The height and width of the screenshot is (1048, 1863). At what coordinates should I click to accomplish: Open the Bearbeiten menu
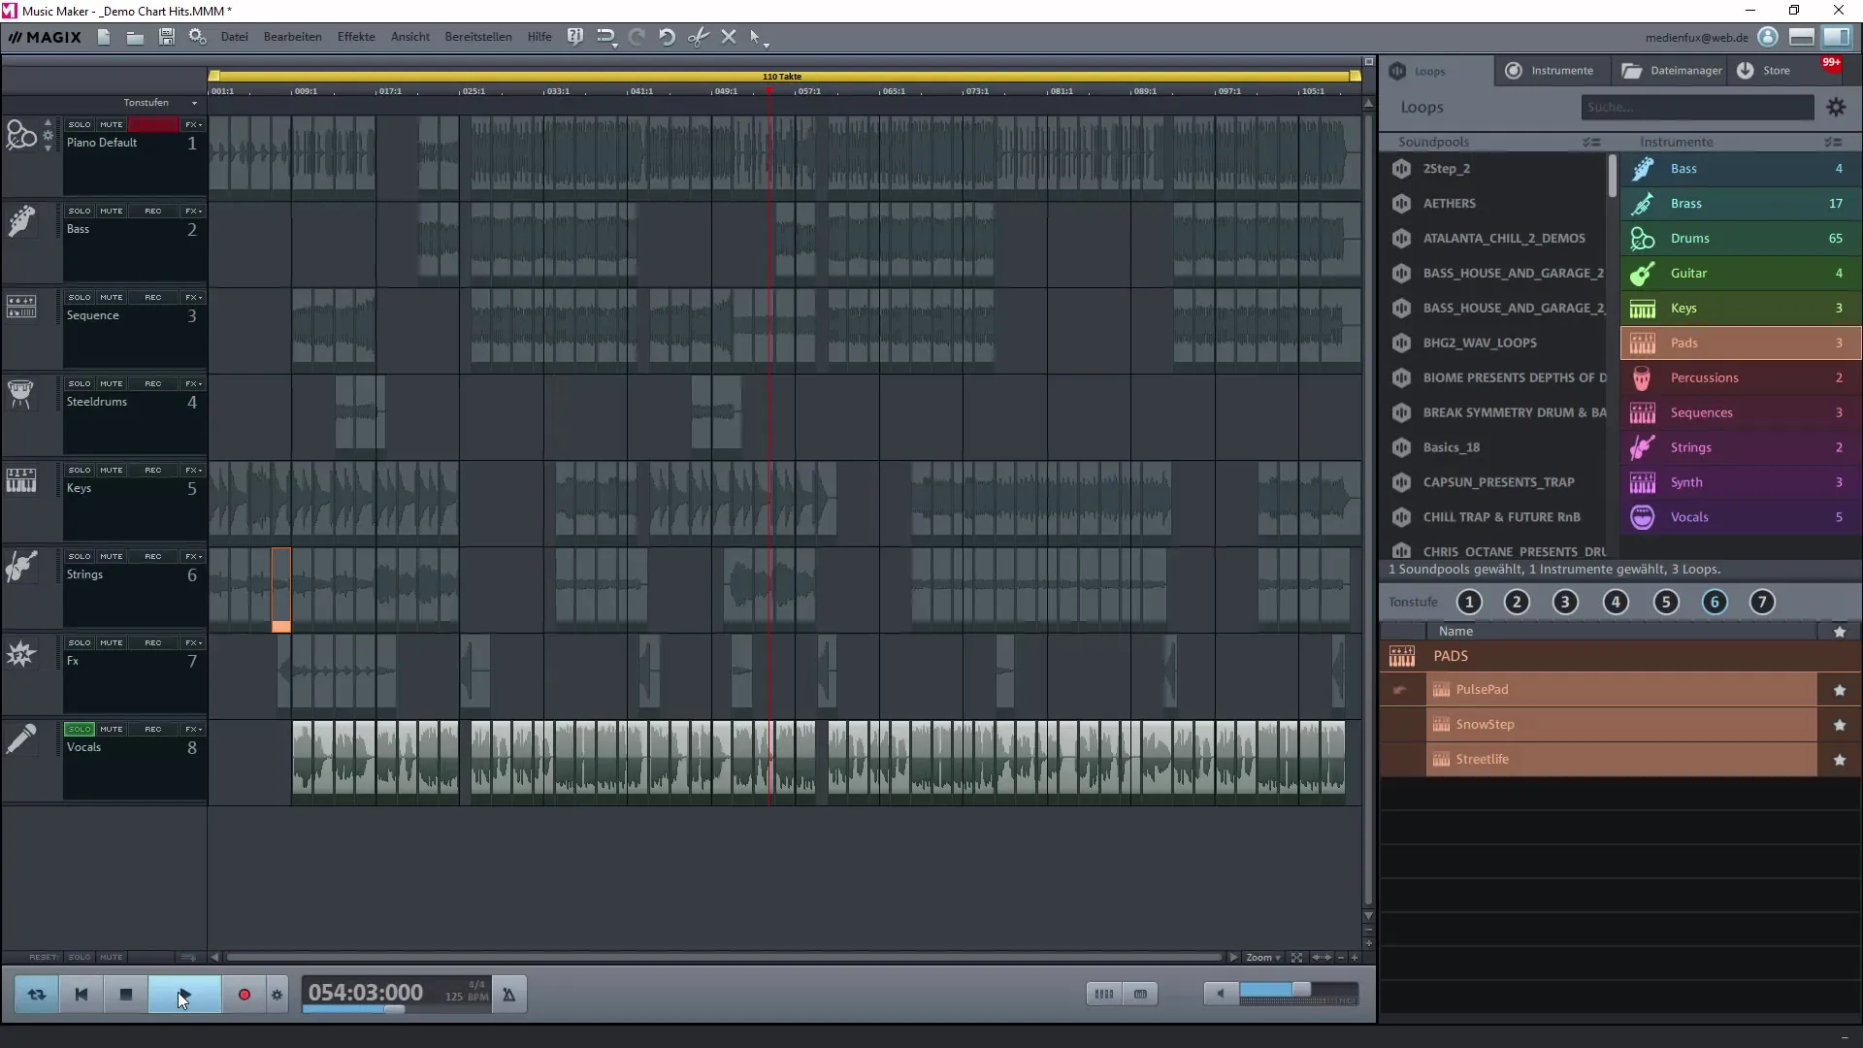coord(292,37)
